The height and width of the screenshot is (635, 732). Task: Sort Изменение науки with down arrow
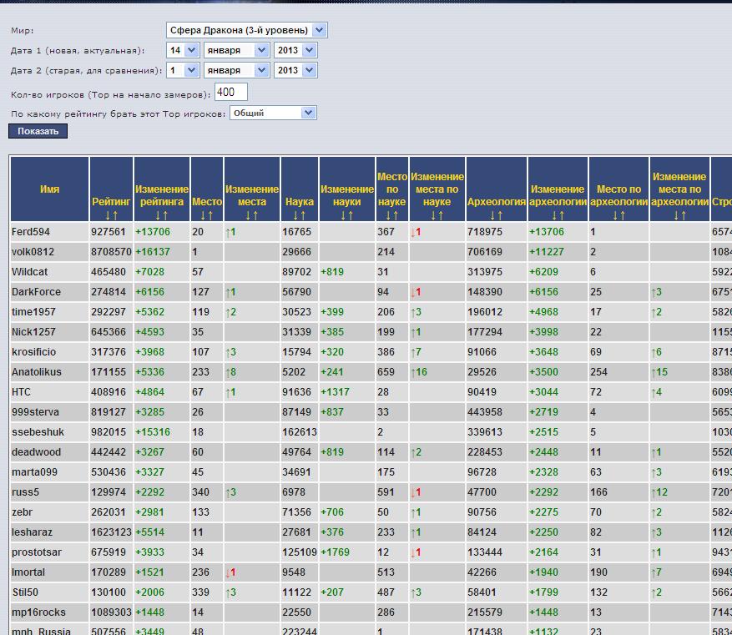(342, 215)
